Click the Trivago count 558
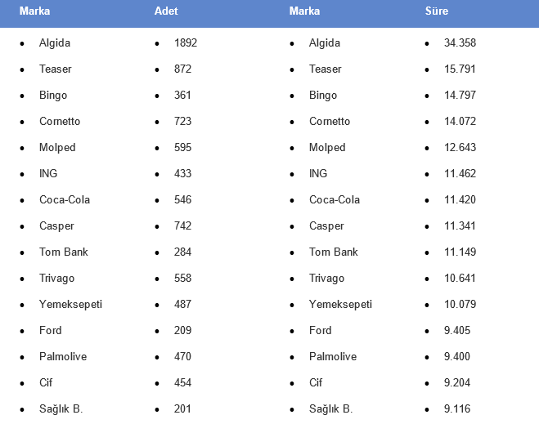 (183, 278)
